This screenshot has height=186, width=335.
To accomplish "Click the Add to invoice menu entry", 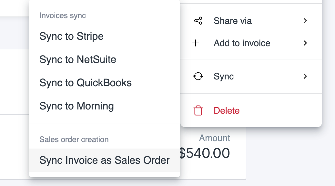I will (242, 43).
